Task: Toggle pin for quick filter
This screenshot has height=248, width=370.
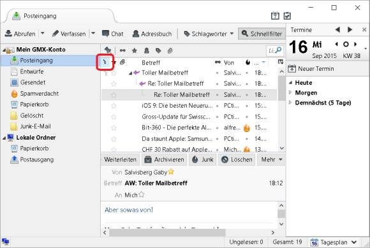Action: coord(108,50)
